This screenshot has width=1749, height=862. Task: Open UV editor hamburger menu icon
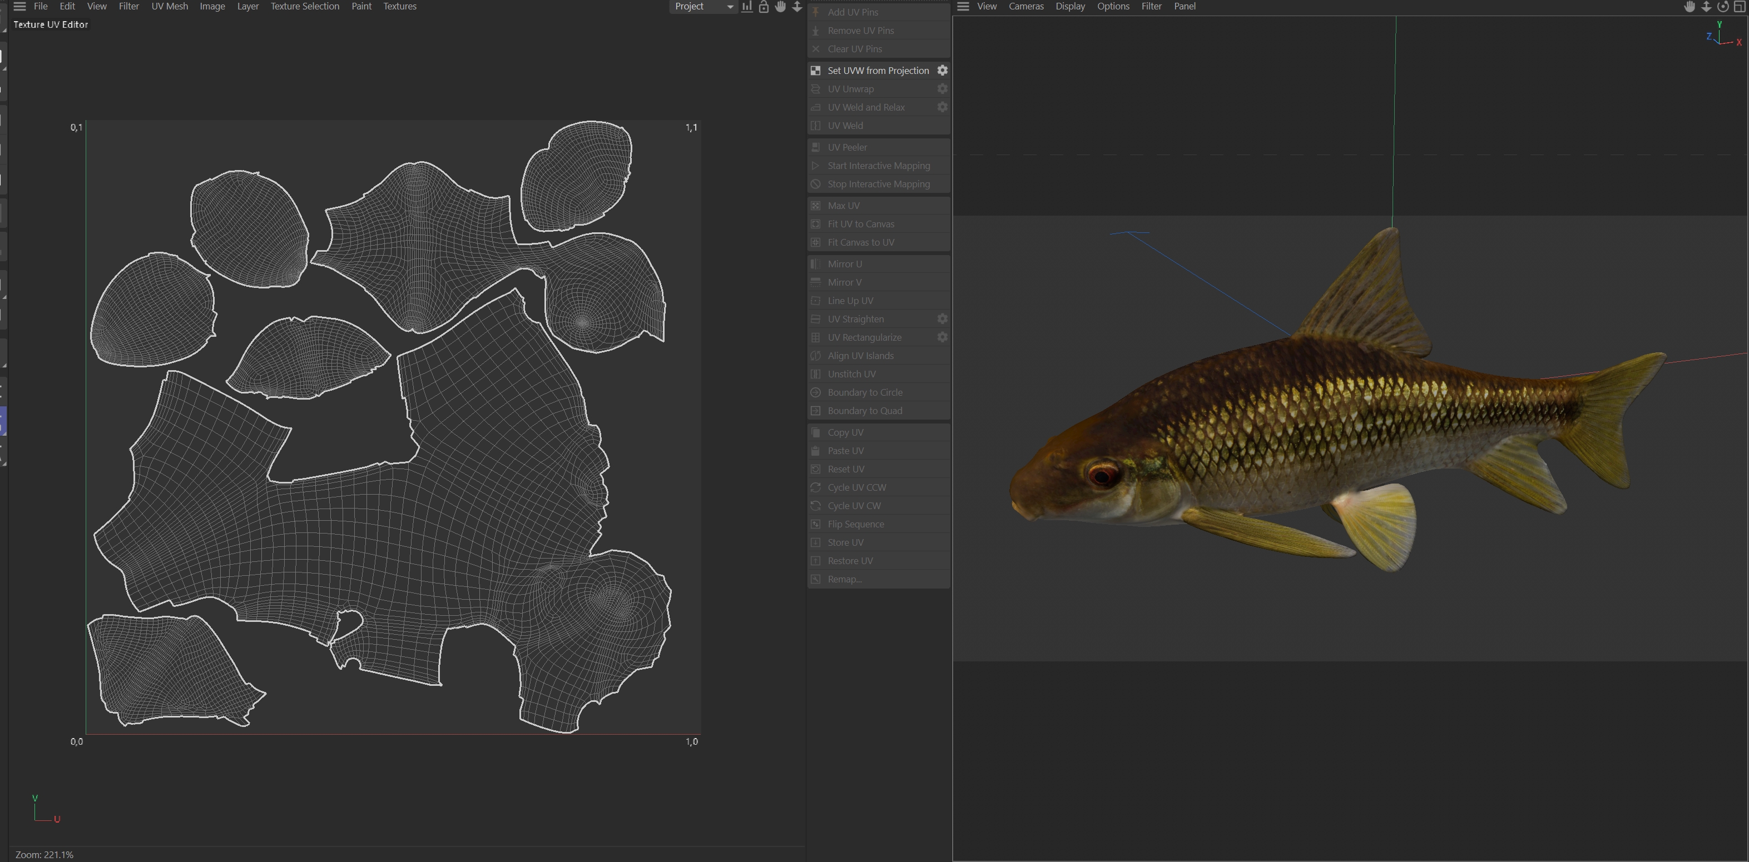[19, 6]
